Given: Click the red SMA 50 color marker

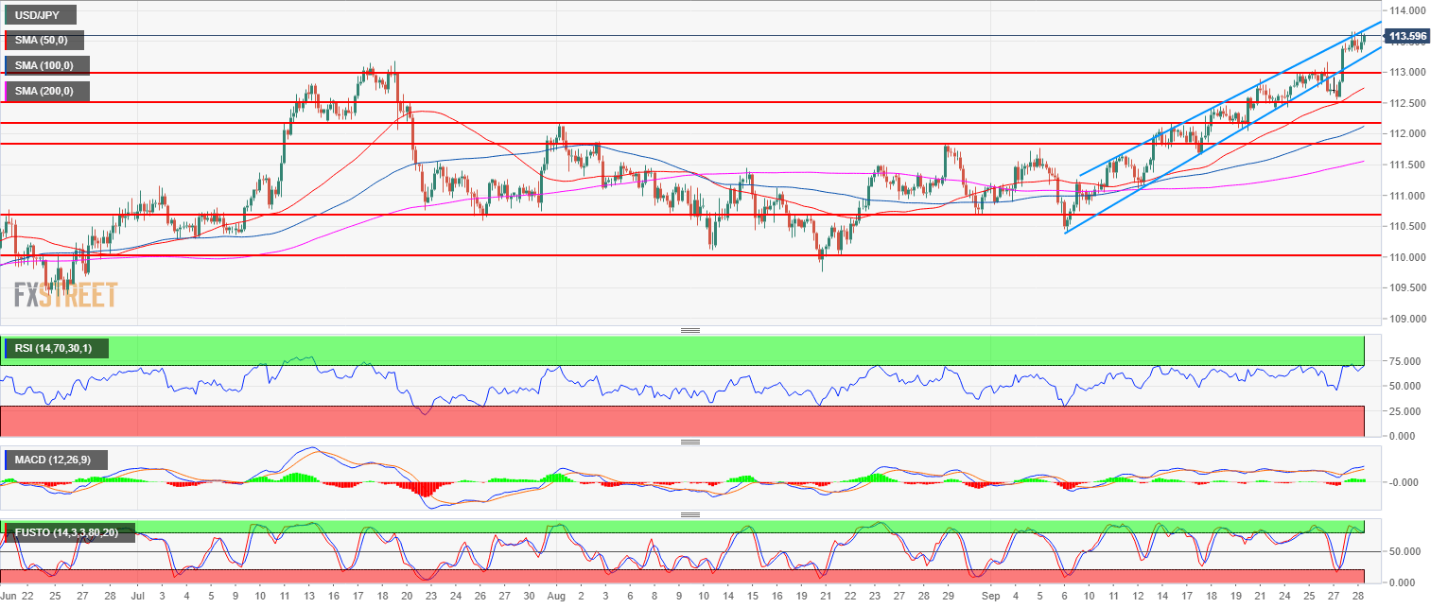Looking at the screenshot, I should pos(7,41).
